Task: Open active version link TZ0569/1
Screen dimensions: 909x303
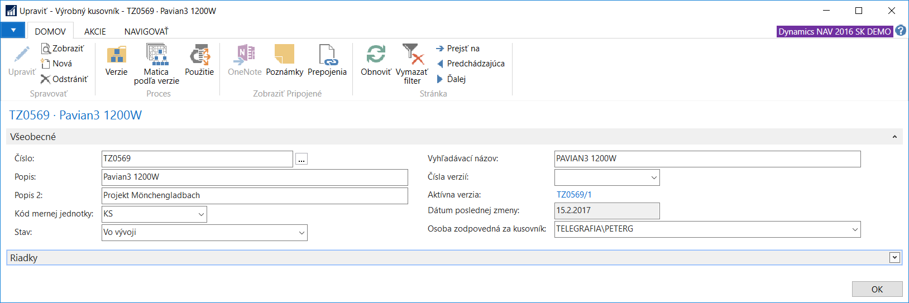Action: click(x=574, y=195)
